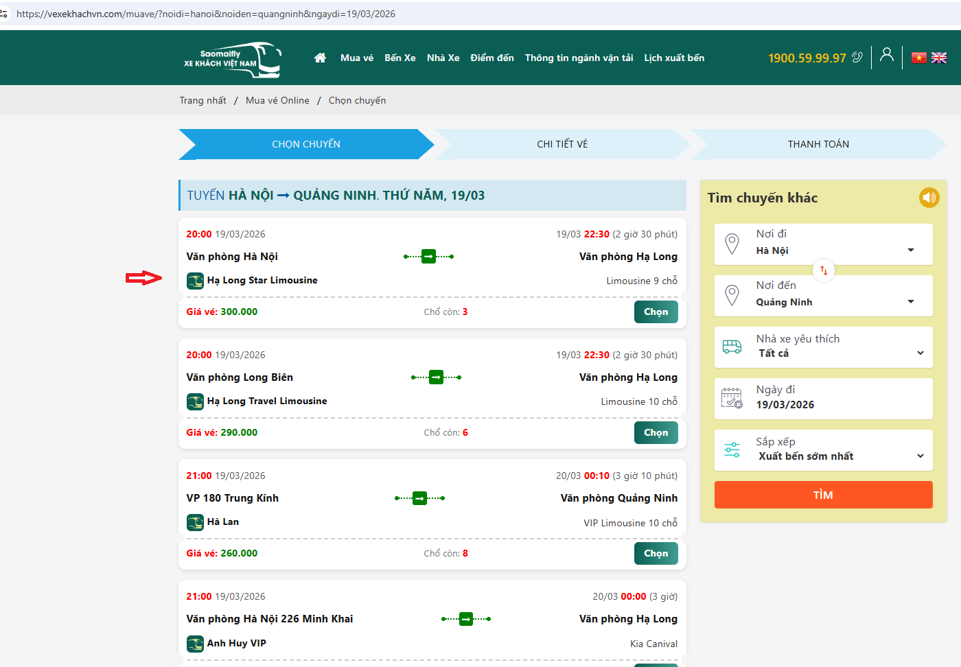Viewport: 961px width, 667px height.
Task: Click the Ngày đi date field
Action: (823, 399)
